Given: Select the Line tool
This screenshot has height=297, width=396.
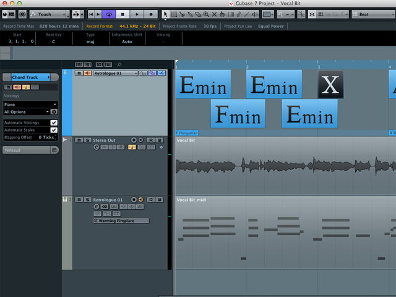Looking at the screenshot, I should point(246,14).
